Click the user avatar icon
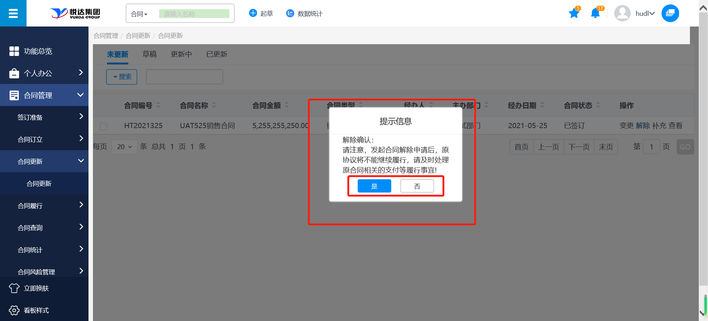 [x=622, y=14]
